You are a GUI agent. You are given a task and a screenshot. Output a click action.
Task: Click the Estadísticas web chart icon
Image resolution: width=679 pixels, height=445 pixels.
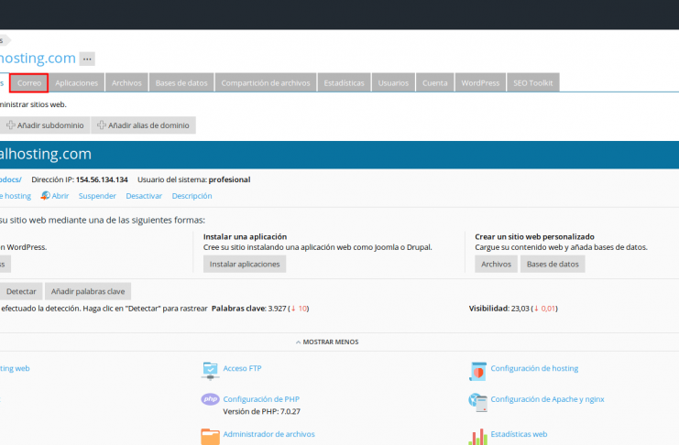[x=477, y=436]
